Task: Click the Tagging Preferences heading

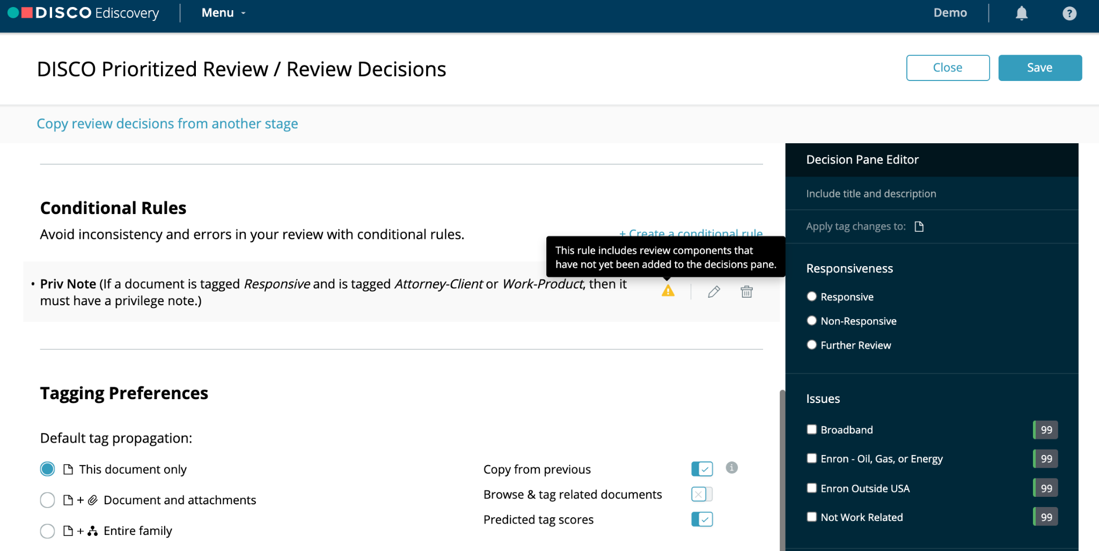Action: coord(124,393)
